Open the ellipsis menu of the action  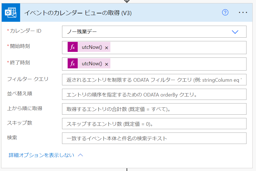(243, 12)
